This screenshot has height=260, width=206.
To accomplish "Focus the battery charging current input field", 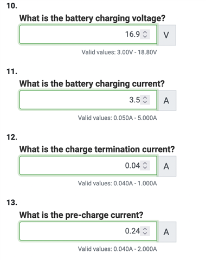I will (88, 100).
